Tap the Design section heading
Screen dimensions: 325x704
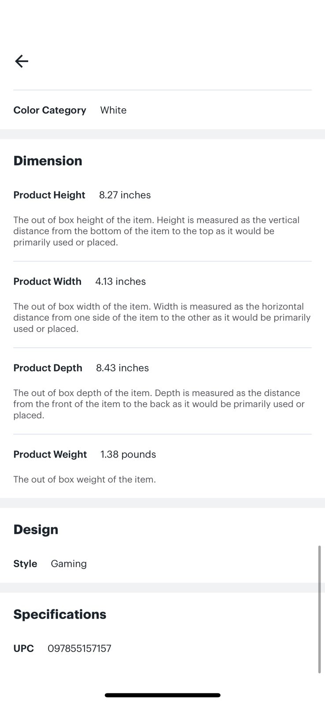[x=36, y=529]
